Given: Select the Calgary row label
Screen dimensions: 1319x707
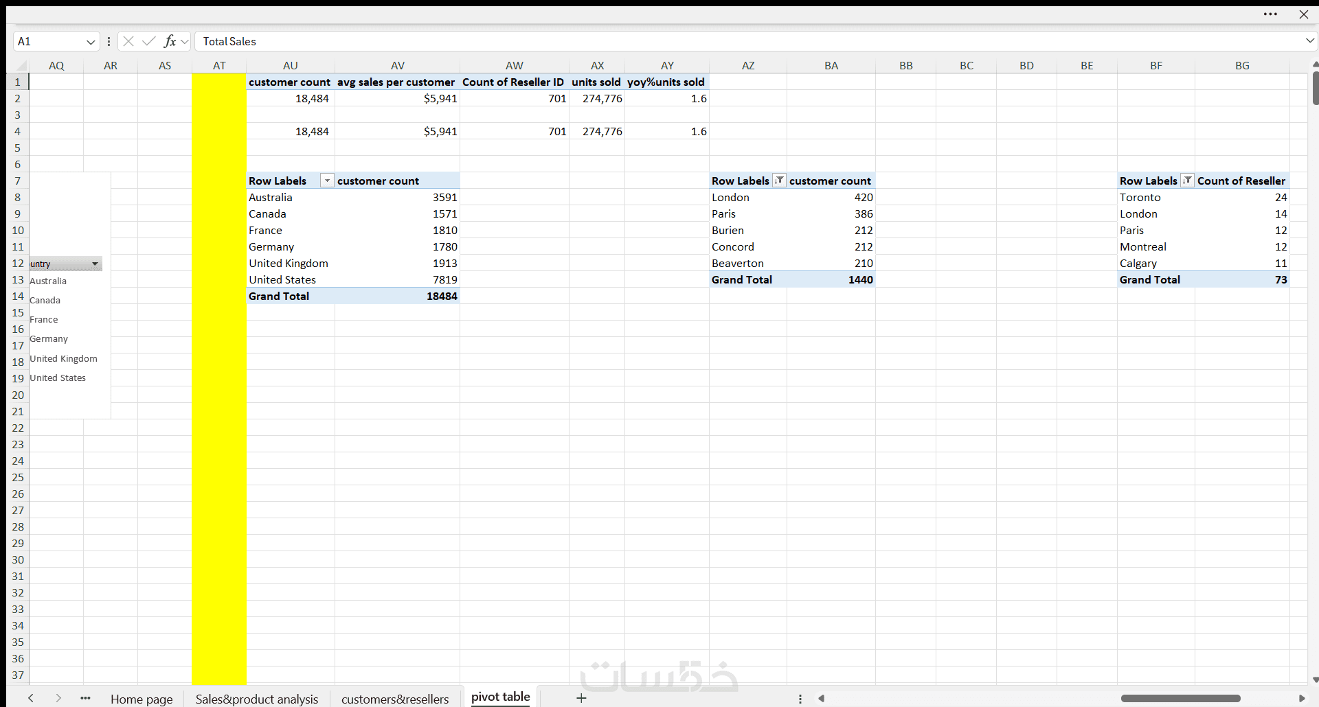Looking at the screenshot, I should click(1156, 263).
